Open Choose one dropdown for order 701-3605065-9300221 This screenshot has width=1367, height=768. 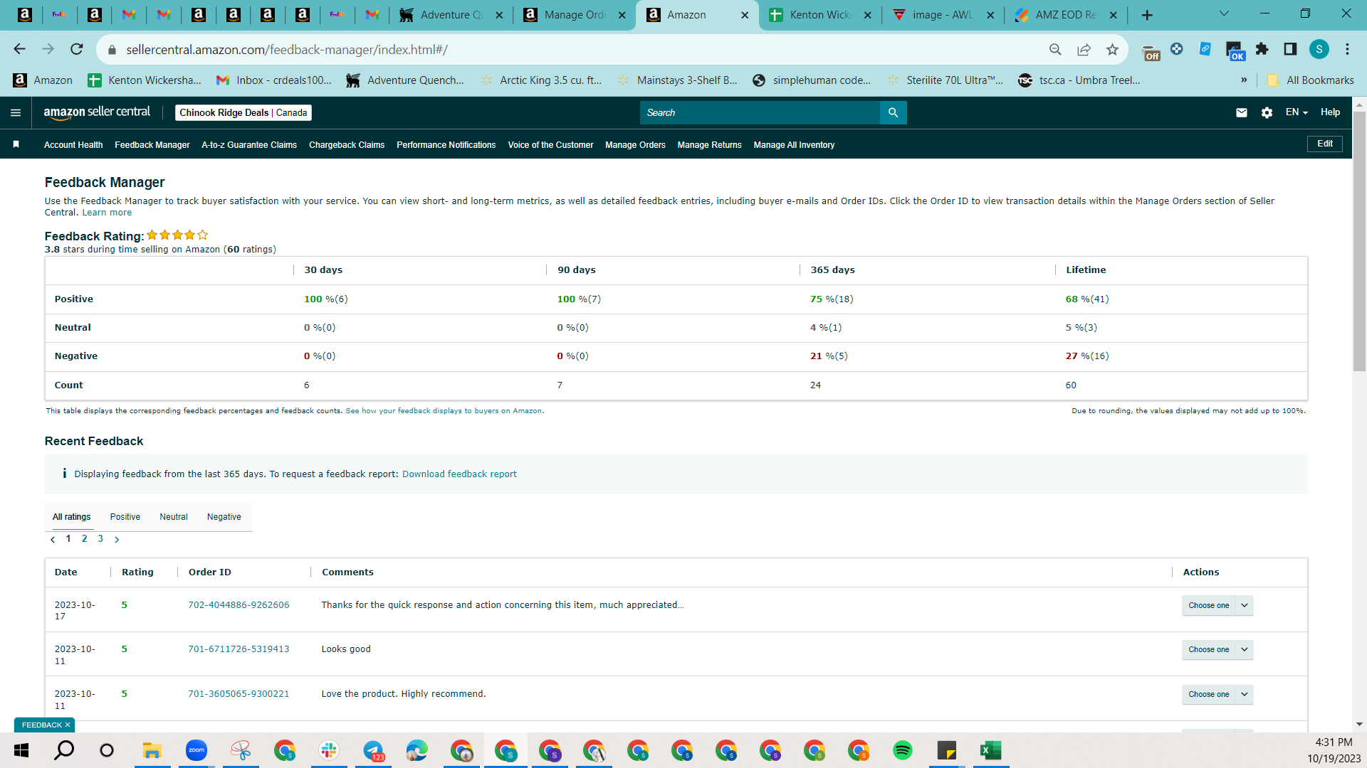coord(1217,695)
